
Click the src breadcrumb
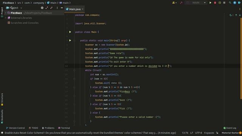pyautogui.click(x=19, y=3)
